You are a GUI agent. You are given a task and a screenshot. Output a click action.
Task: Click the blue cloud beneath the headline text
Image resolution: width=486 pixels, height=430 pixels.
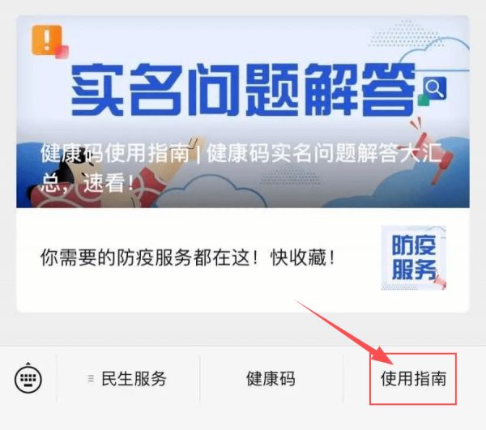(211, 192)
